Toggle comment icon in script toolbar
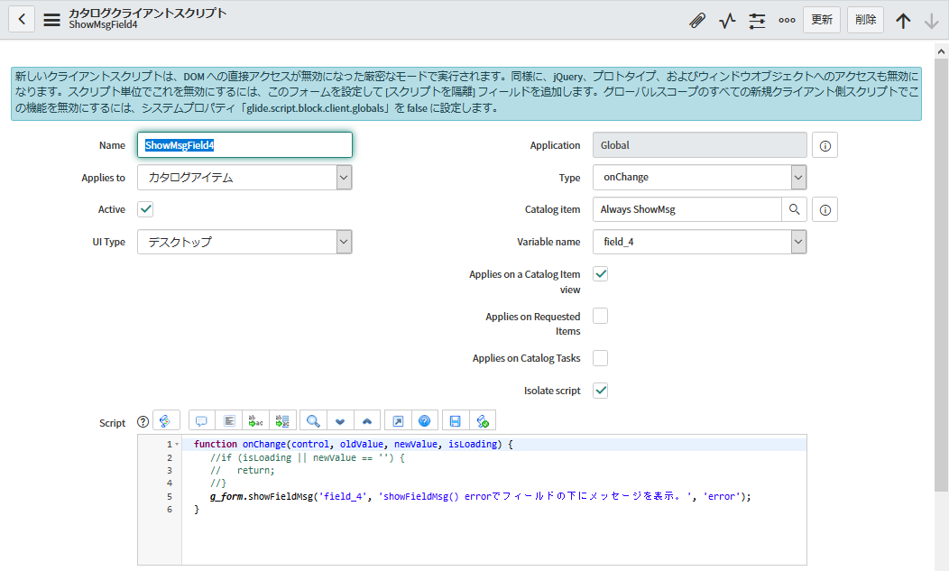Viewport: 949px width, 571px height. [201, 421]
